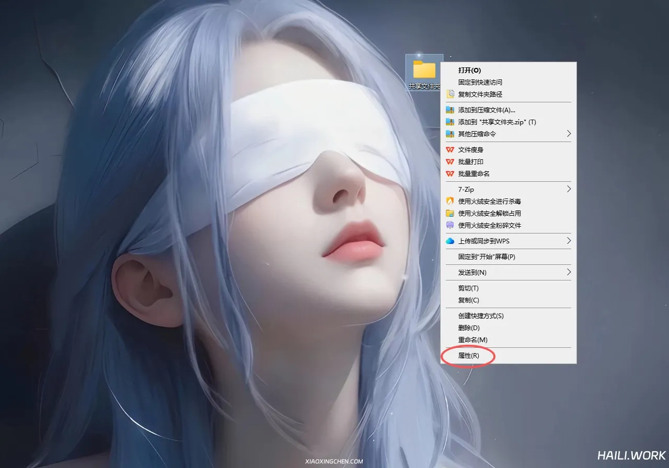Expand the 7-Zip submenu arrow

[x=569, y=189]
